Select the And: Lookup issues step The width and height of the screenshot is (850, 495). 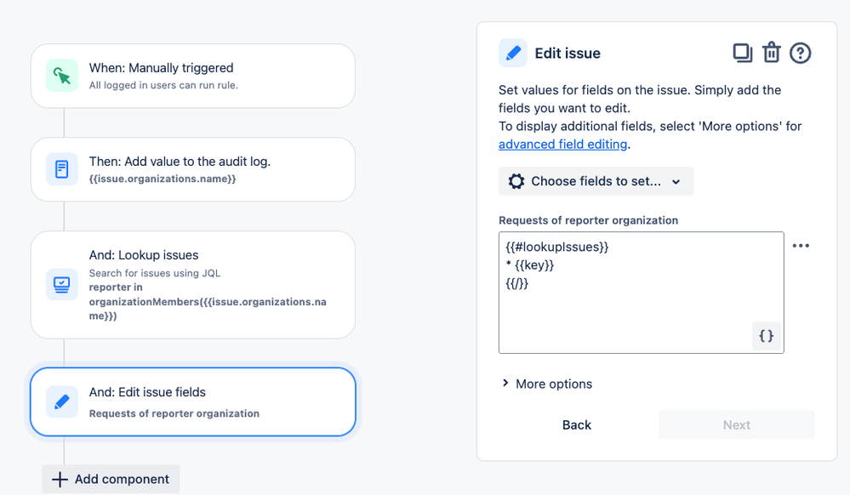click(x=193, y=285)
